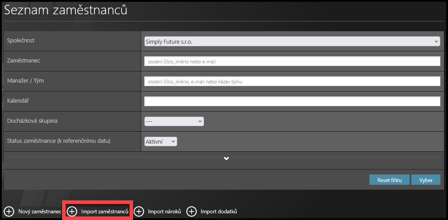Open the Společnost dropdown showing Simply Future s.r.o.
The image size is (448, 220).
(x=292, y=42)
